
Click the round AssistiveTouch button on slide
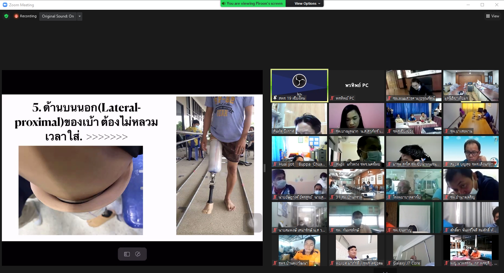[252, 223]
